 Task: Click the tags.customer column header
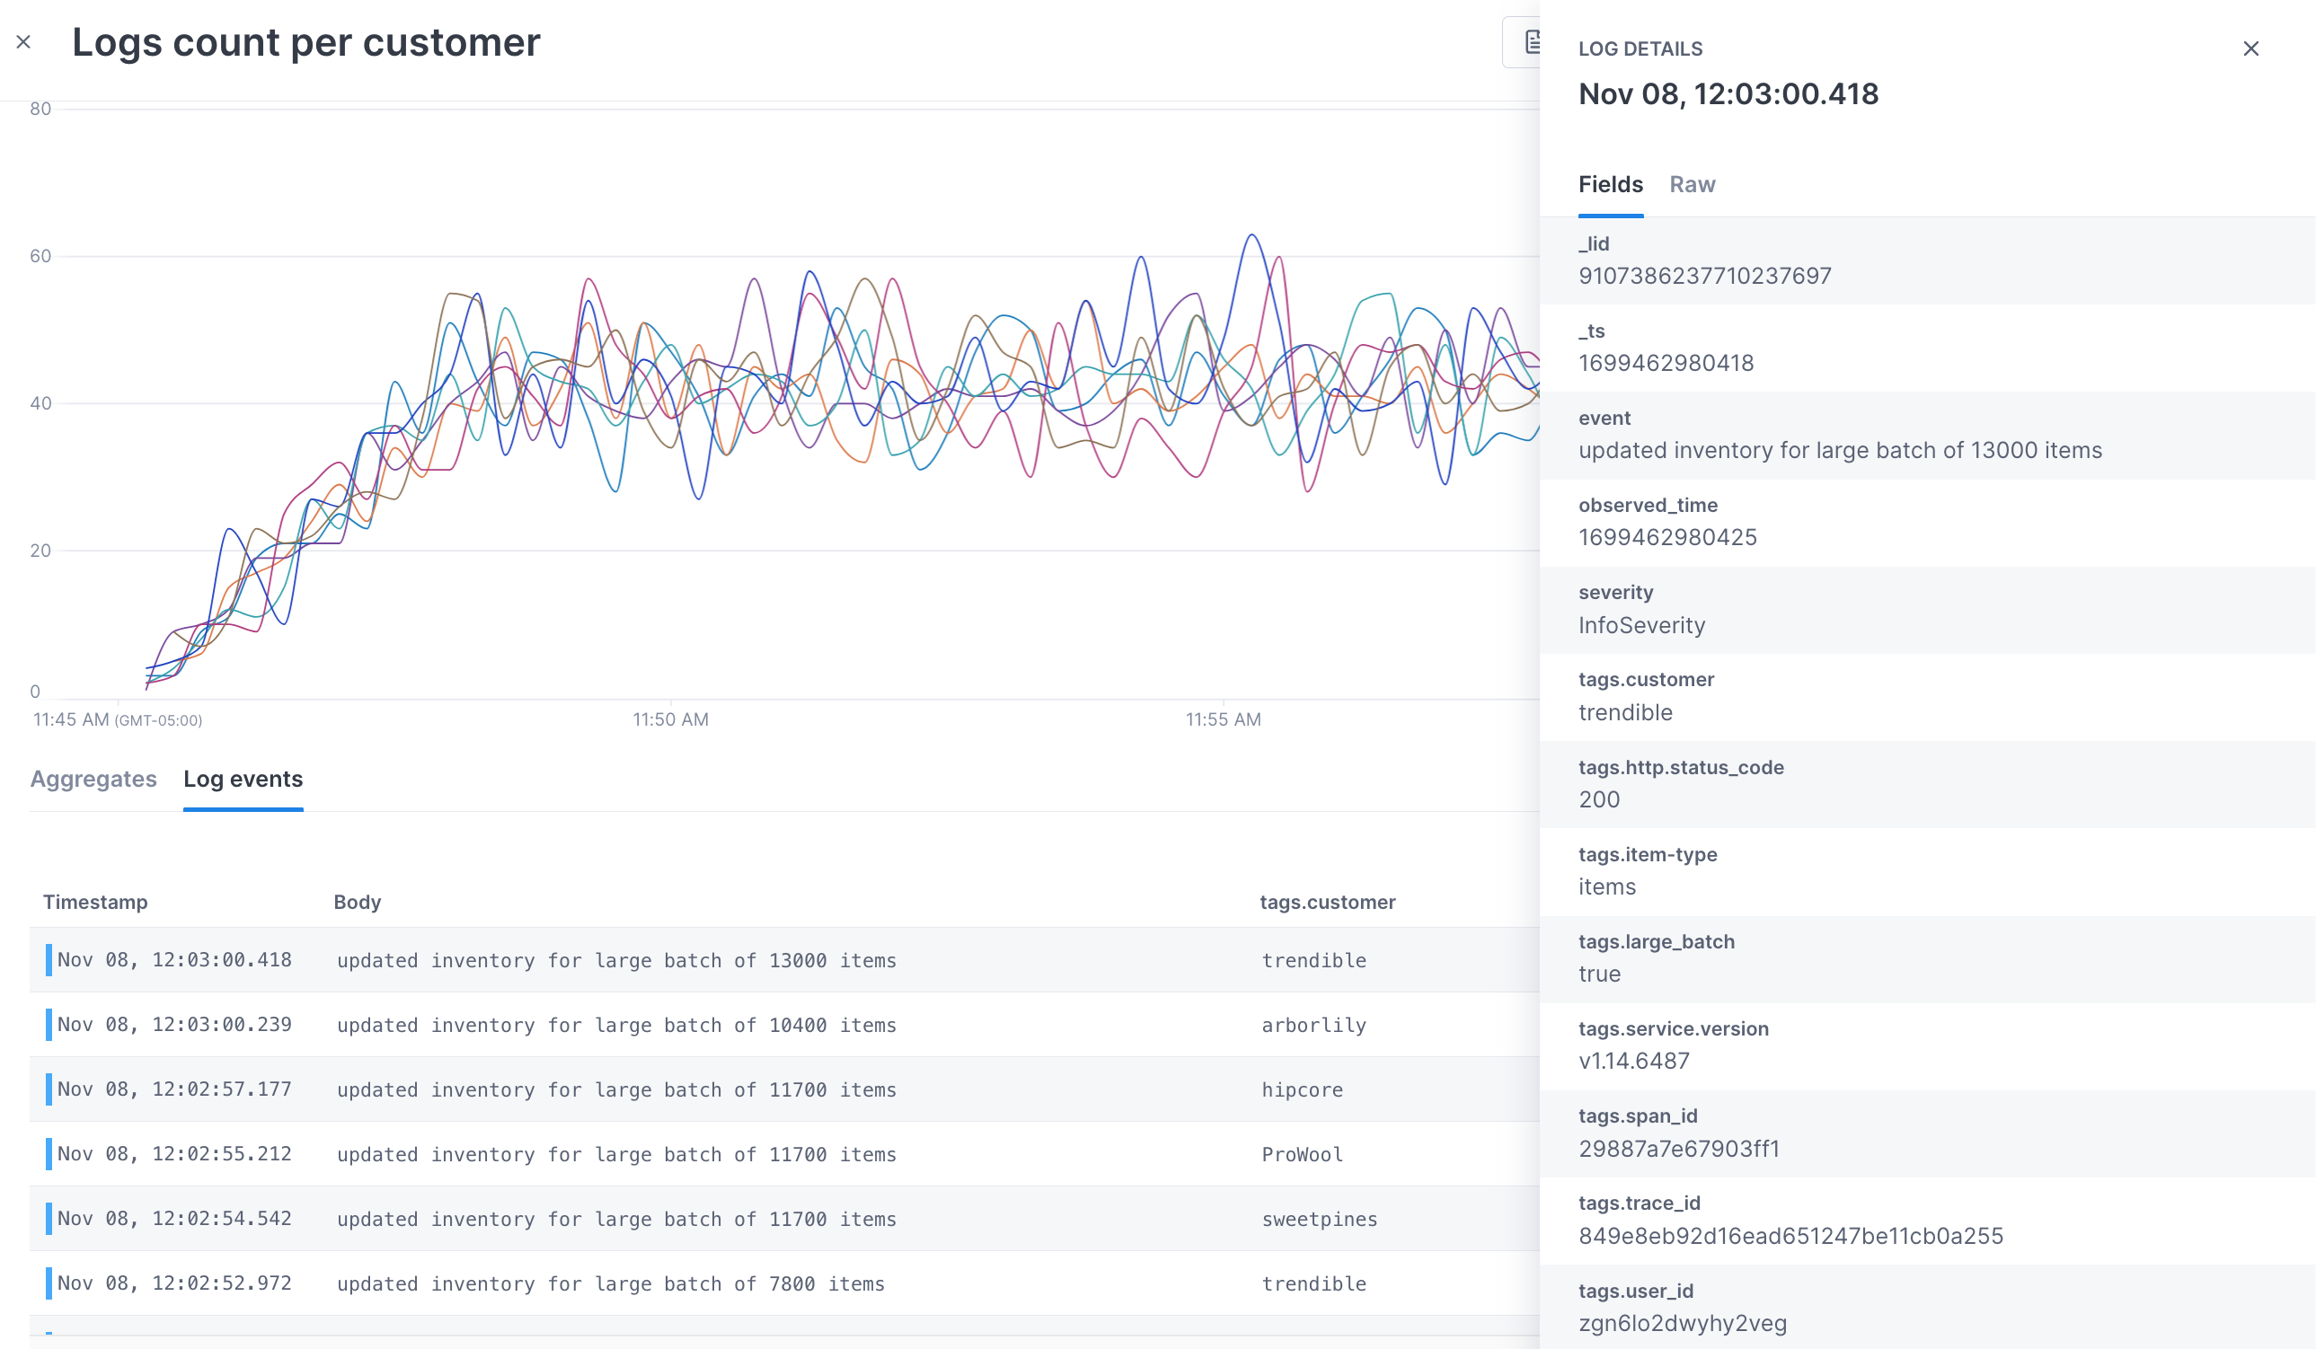tap(1327, 903)
